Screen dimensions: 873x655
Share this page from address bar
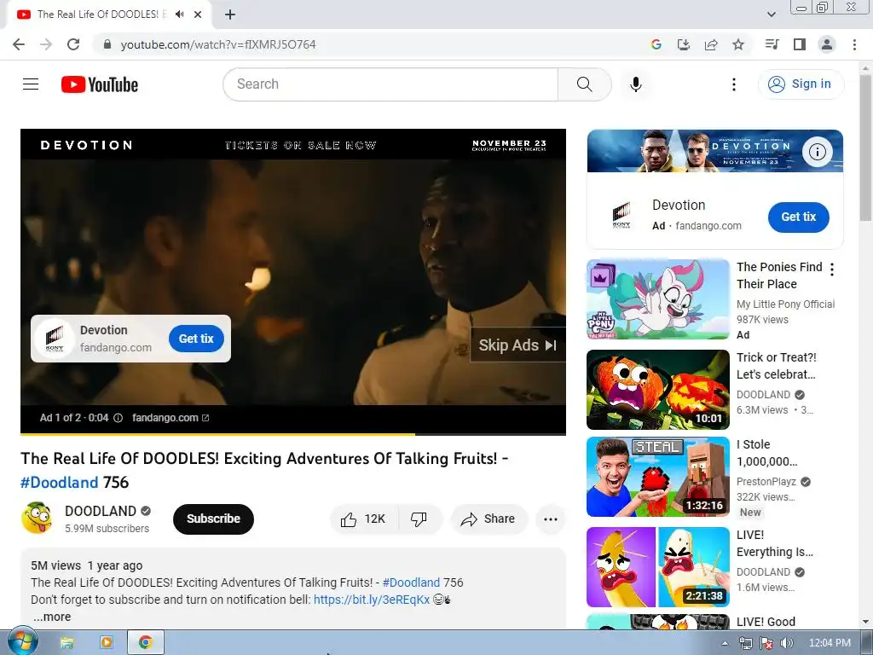point(710,44)
